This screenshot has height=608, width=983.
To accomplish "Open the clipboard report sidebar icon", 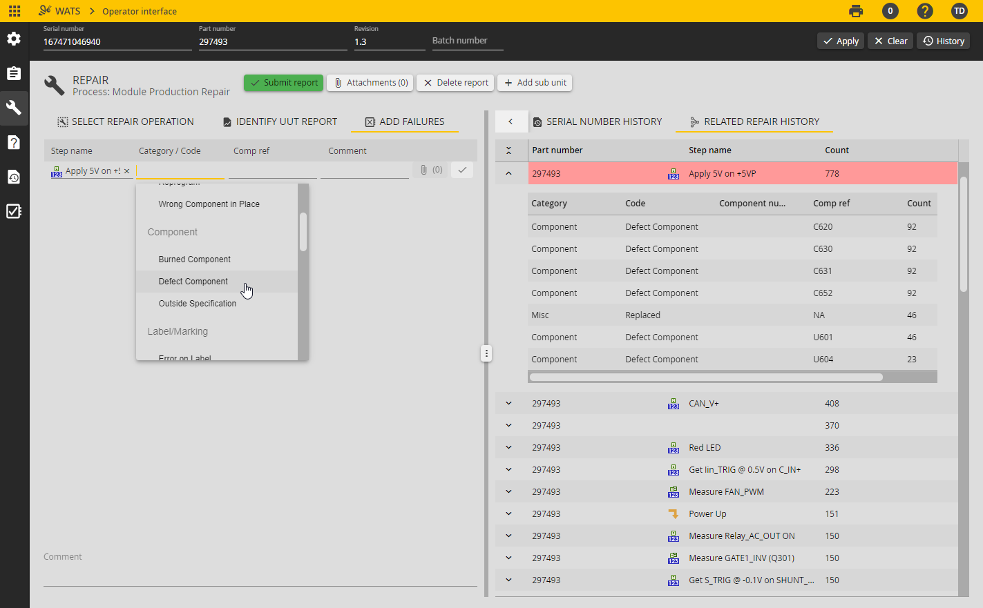I will [x=14, y=73].
